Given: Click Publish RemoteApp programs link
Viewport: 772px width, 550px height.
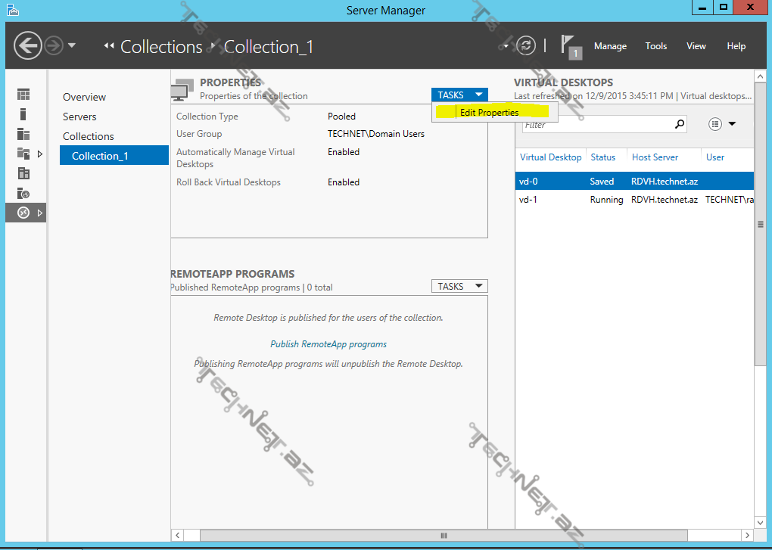Looking at the screenshot, I should point(328,344).
